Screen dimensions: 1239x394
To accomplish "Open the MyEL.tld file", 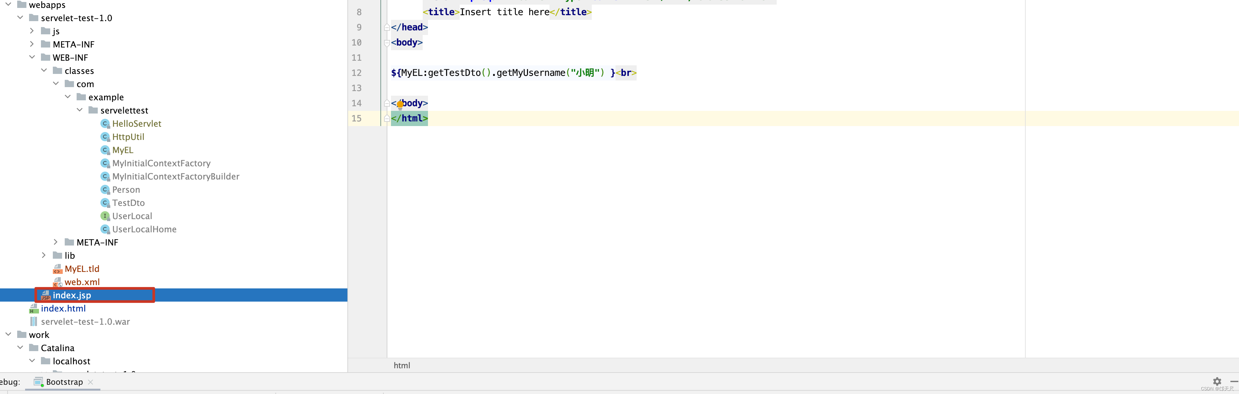I will (82, 269).
